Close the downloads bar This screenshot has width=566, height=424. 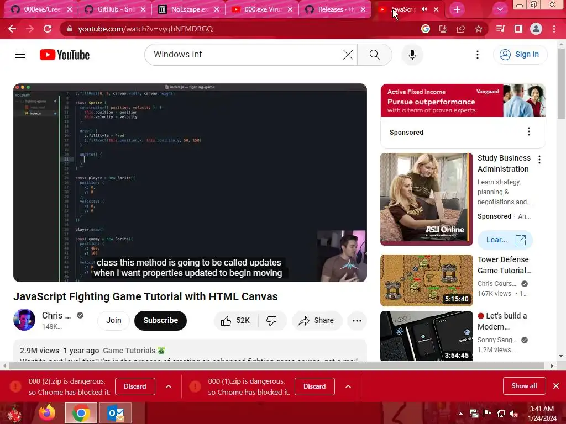point(556,386)
